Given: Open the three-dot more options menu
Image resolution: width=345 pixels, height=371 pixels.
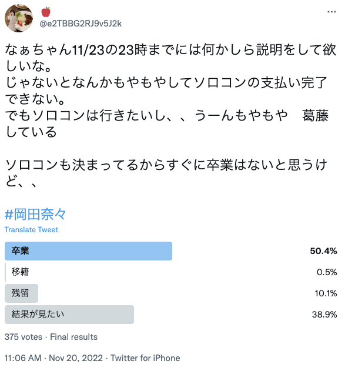Looking at the screenshot, I should pos(331,12).
